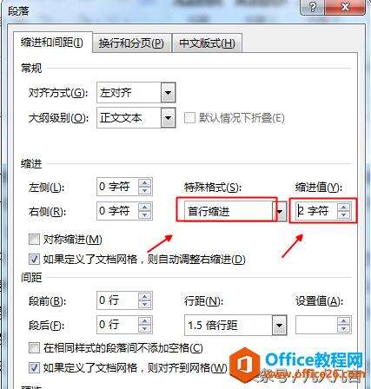Decrease left indent with down arrow
The image size is (371, 389).
[144, 190]
